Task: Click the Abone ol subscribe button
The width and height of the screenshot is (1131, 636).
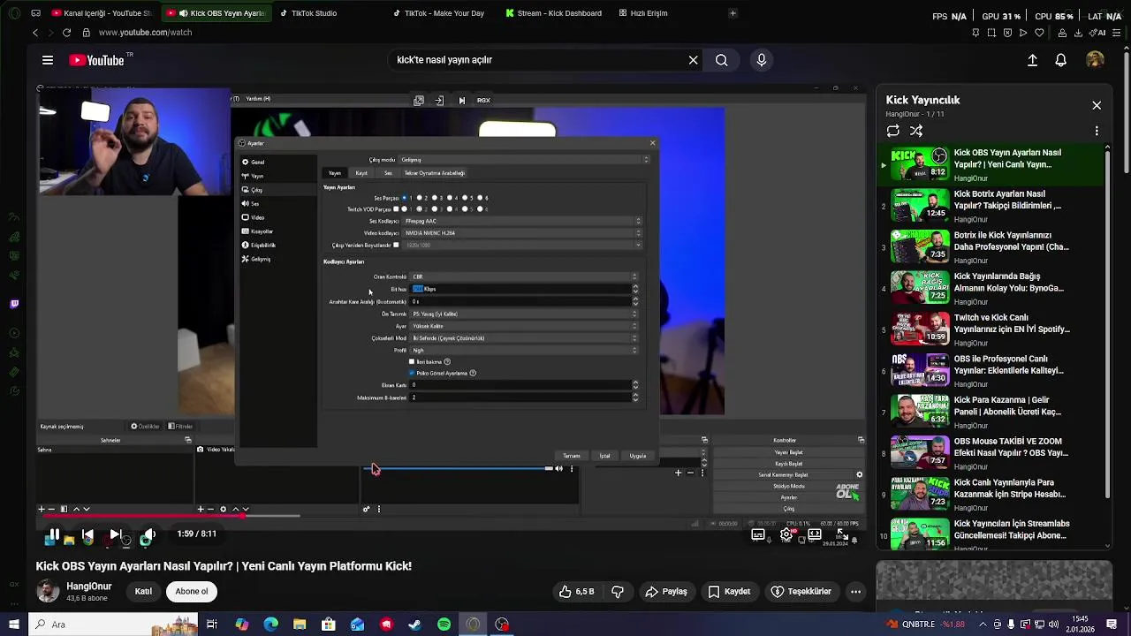Action: click(192, 592)
